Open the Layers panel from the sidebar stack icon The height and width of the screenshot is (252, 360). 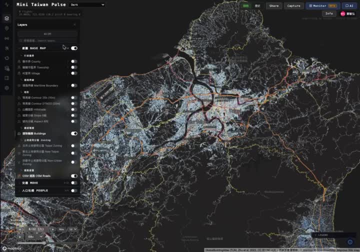(x=6, y=18)
